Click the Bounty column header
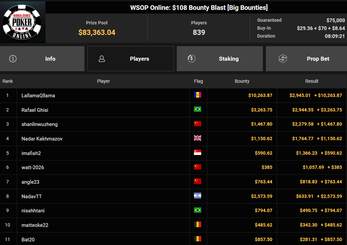 point(242,81)
